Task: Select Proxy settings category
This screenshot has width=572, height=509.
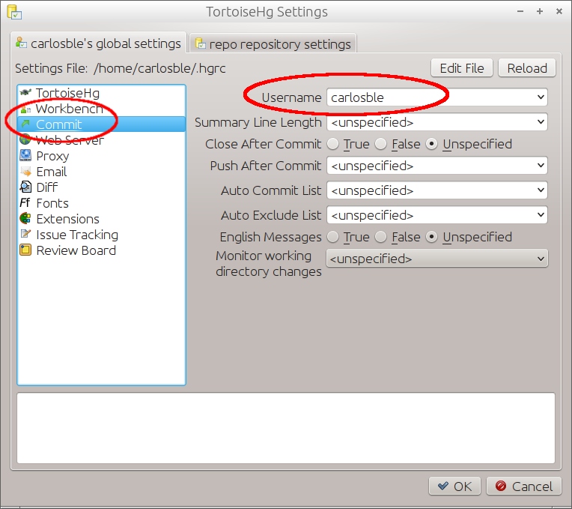Action: [101, 156]
